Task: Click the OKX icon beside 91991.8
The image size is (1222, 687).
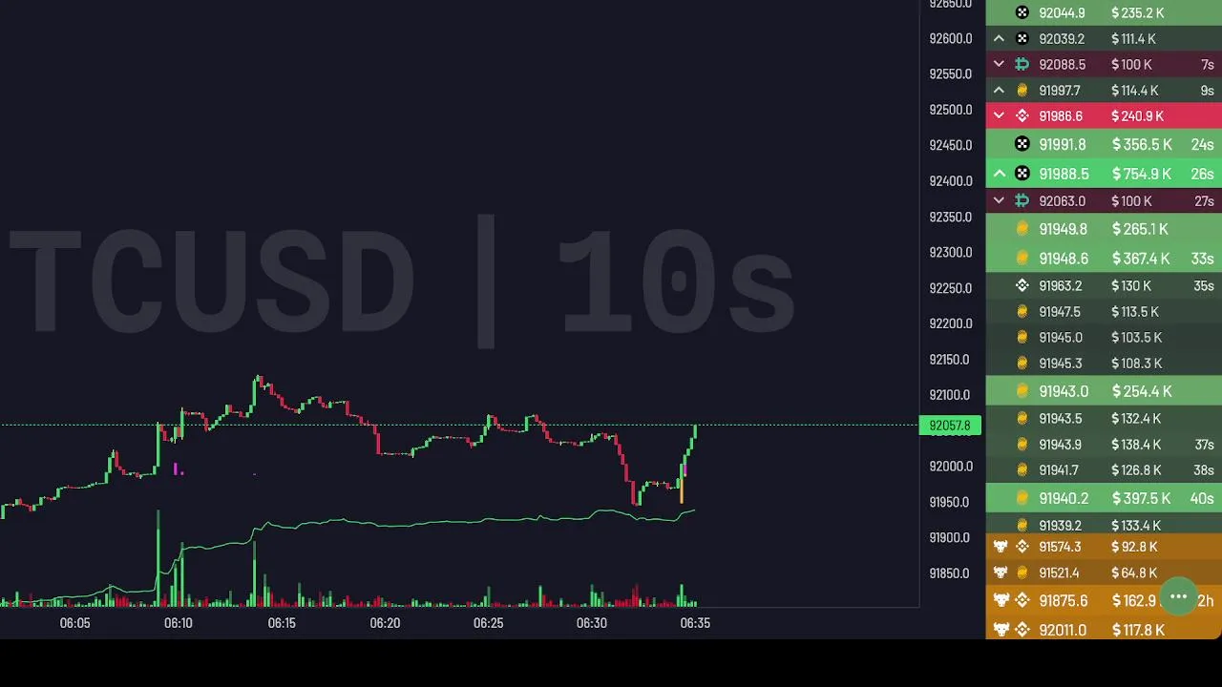Action: pyautogui.click(x=1022, y=144)
